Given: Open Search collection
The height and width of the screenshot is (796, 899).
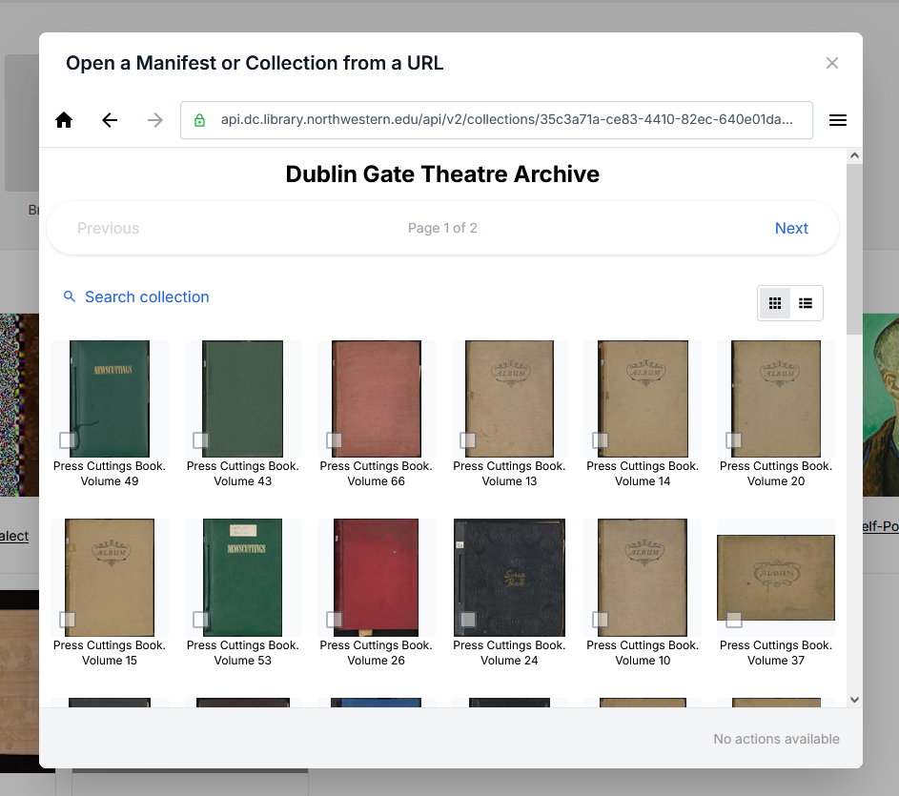Looking at the screenshot, I should [147, 296].
